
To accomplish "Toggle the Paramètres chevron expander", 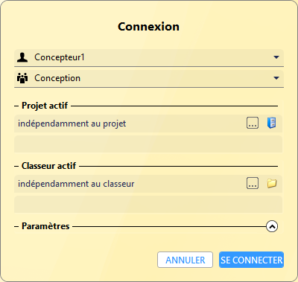I will coord(272,226).
